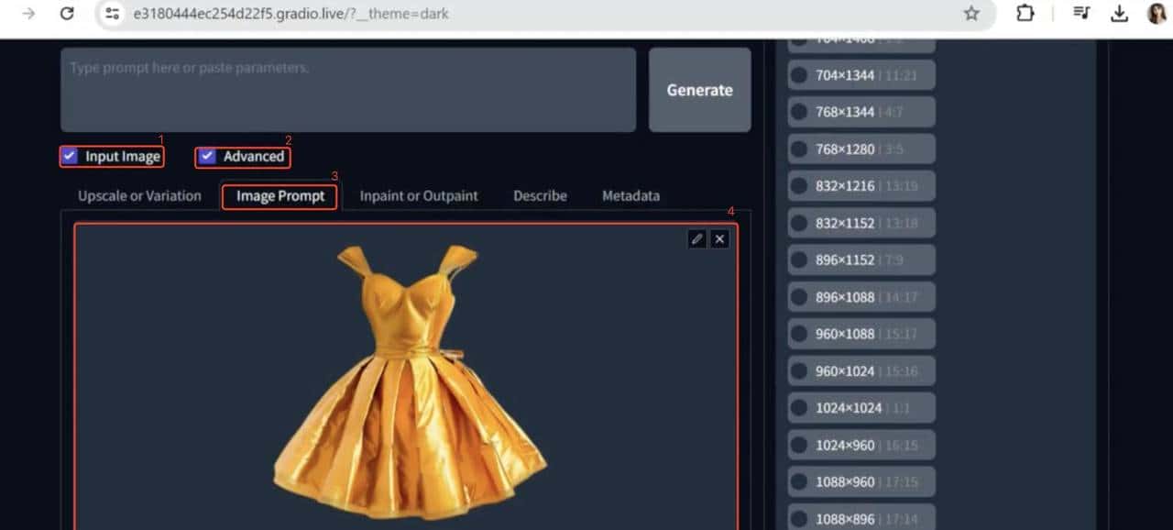Viewport: 1173px width, 530px height.
Task: Open the Metadata tab
Action: [630, 195]
